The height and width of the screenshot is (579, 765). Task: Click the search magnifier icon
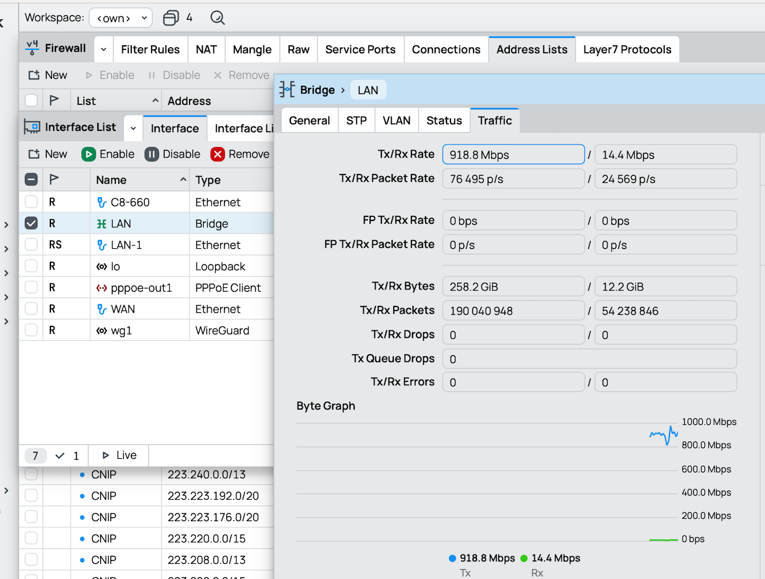[217, 18]
